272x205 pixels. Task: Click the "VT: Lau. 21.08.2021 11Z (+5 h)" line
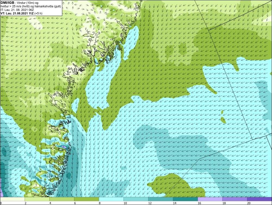click(x=21, y=13)
